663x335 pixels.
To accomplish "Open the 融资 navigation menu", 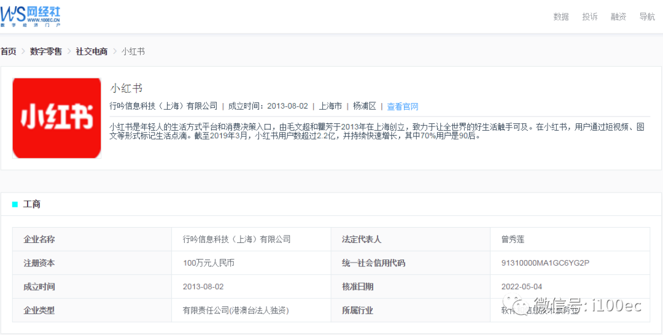I will tap(619, 17).
